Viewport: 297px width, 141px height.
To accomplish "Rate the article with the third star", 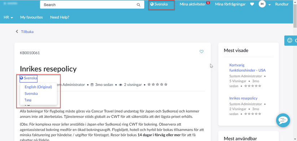I will (157, 85).
